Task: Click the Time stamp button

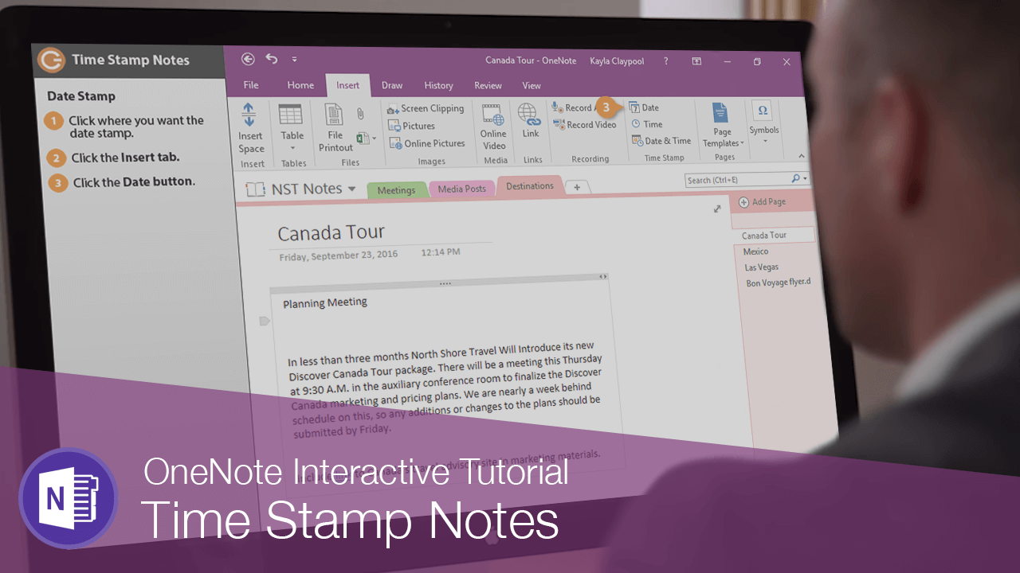Action: pos(647,124)
